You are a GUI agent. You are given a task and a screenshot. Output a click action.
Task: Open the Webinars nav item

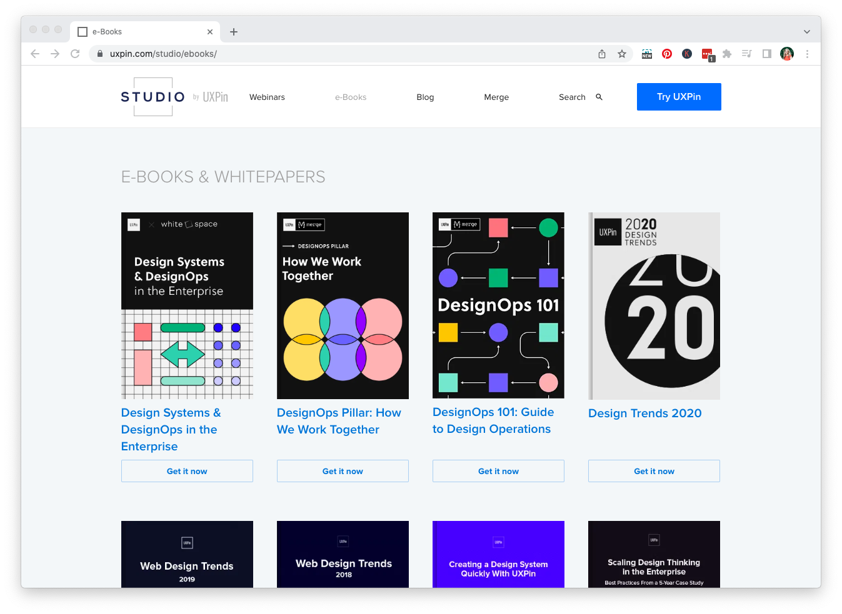(267, 97)
